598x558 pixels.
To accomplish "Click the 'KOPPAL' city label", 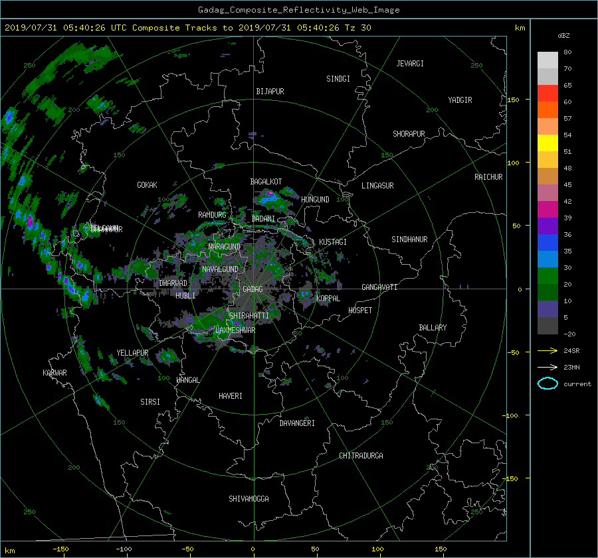I will [x=328, y=299].
